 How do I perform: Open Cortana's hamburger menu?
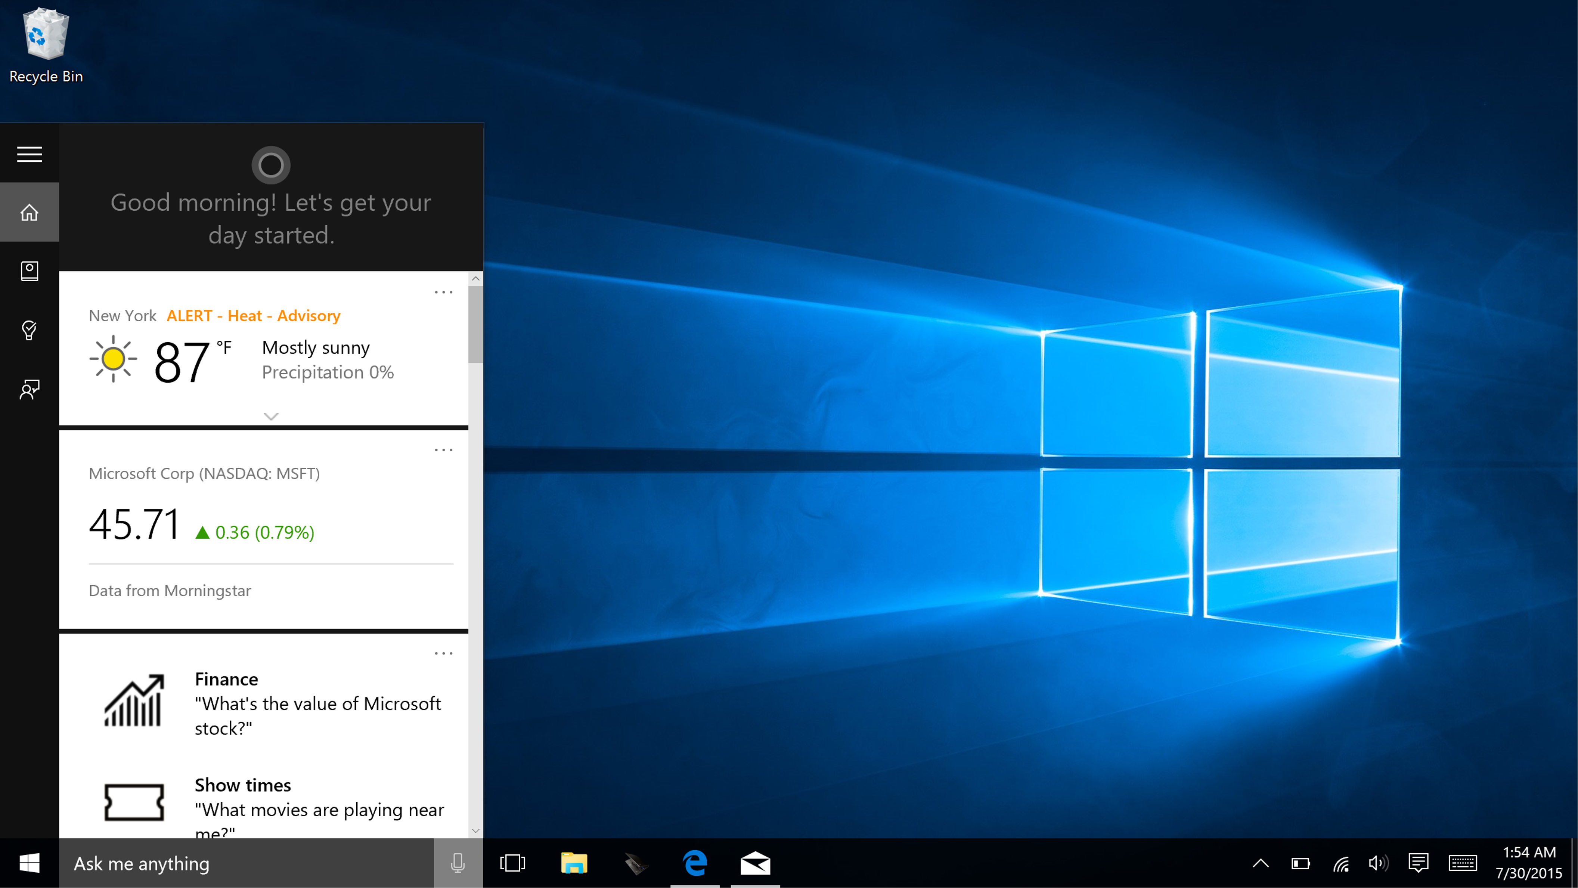tap(30, 154)
